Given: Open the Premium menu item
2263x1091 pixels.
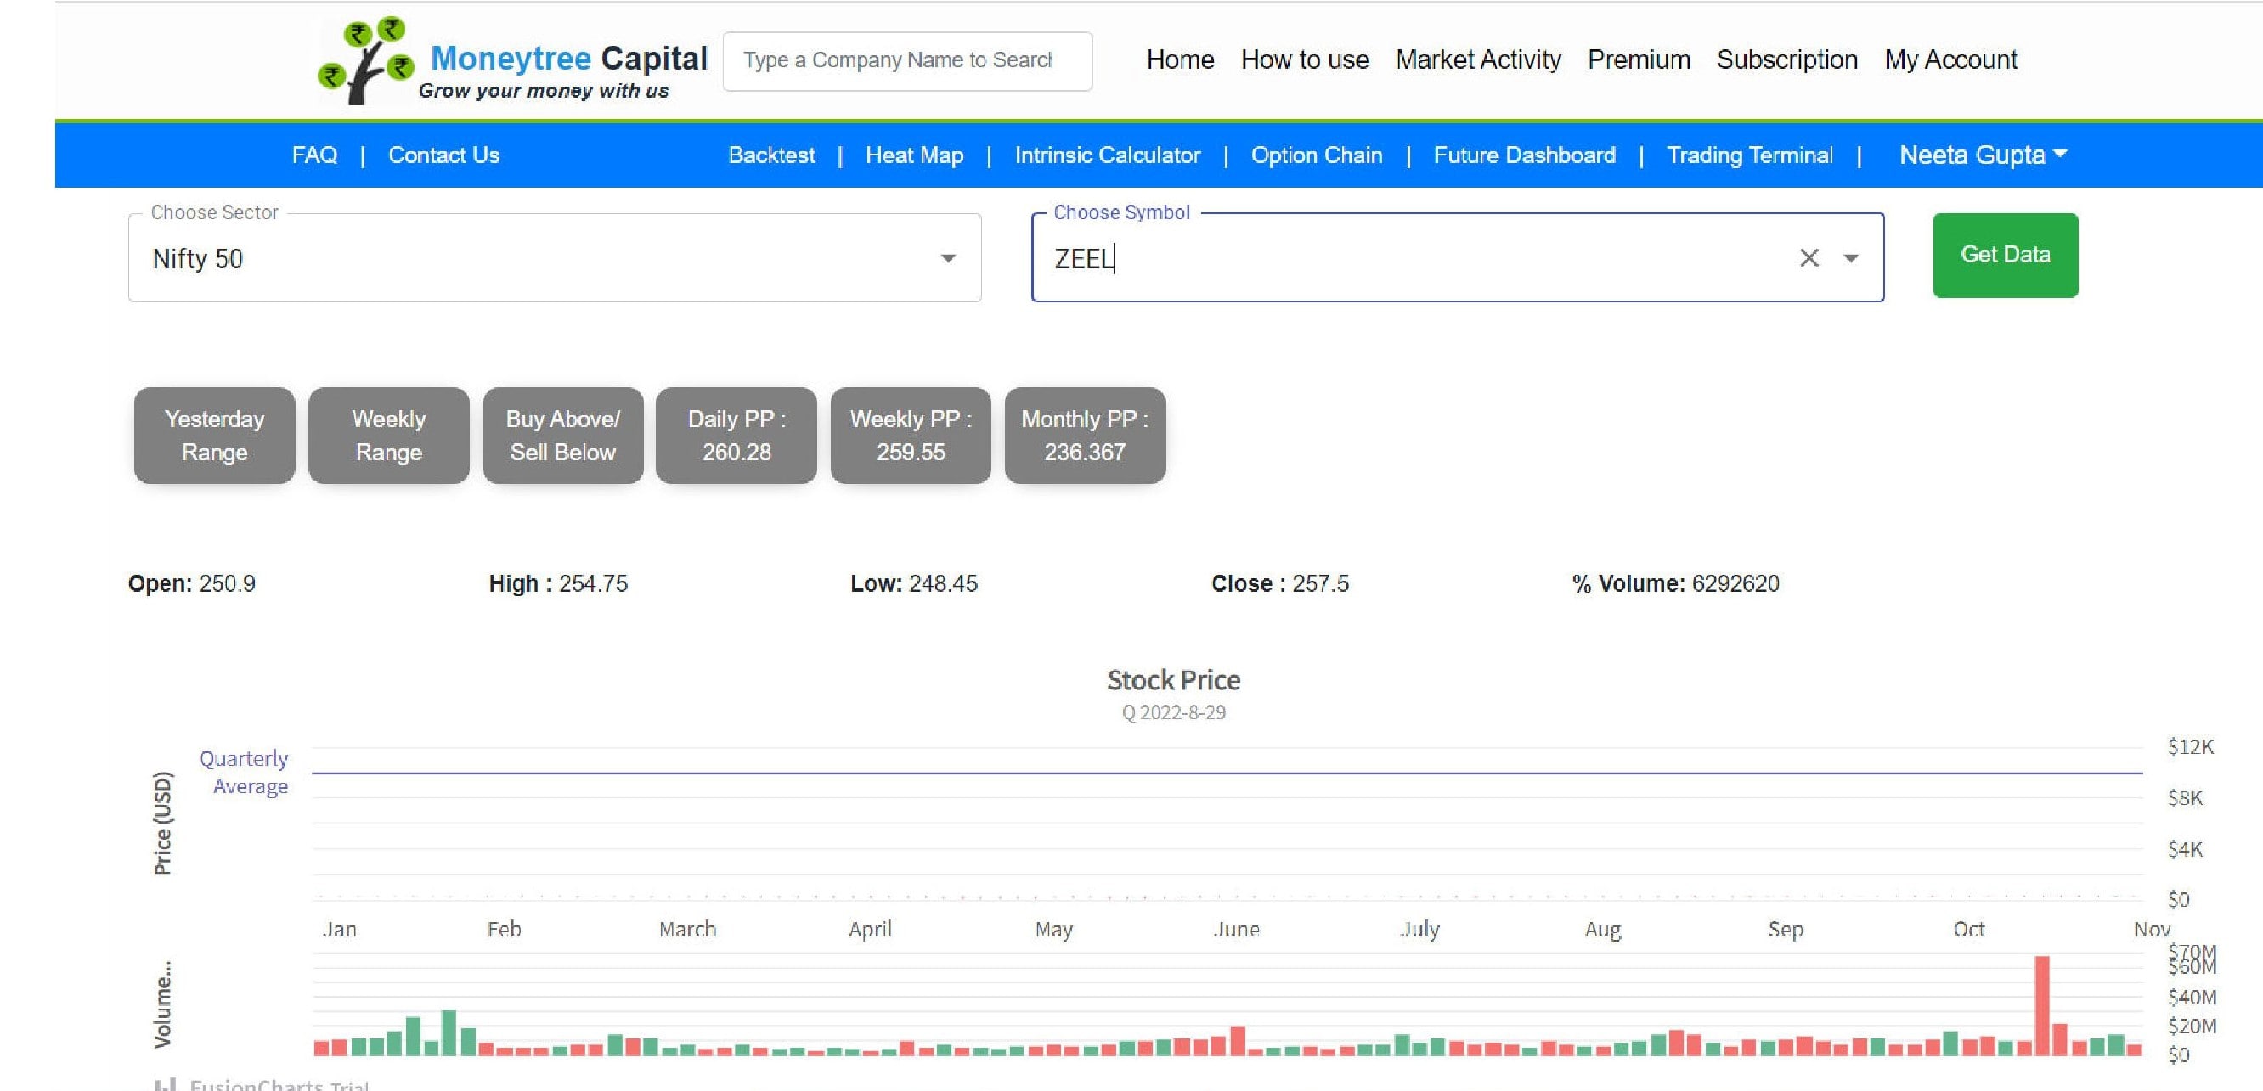Looking at the screenshot, I should coord(1639,59).
